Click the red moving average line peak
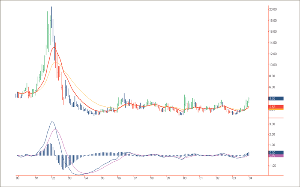This screenshot has height=187, width=300. (x=54, y=48)
